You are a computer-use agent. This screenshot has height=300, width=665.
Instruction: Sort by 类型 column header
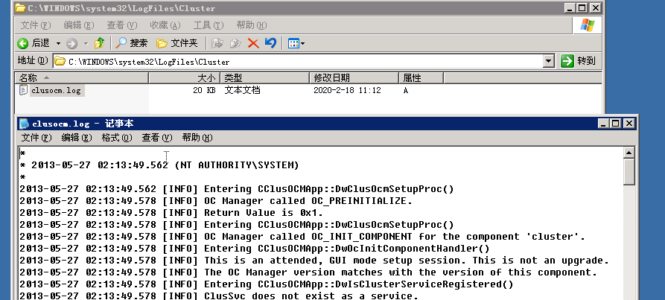click(264, 78)
